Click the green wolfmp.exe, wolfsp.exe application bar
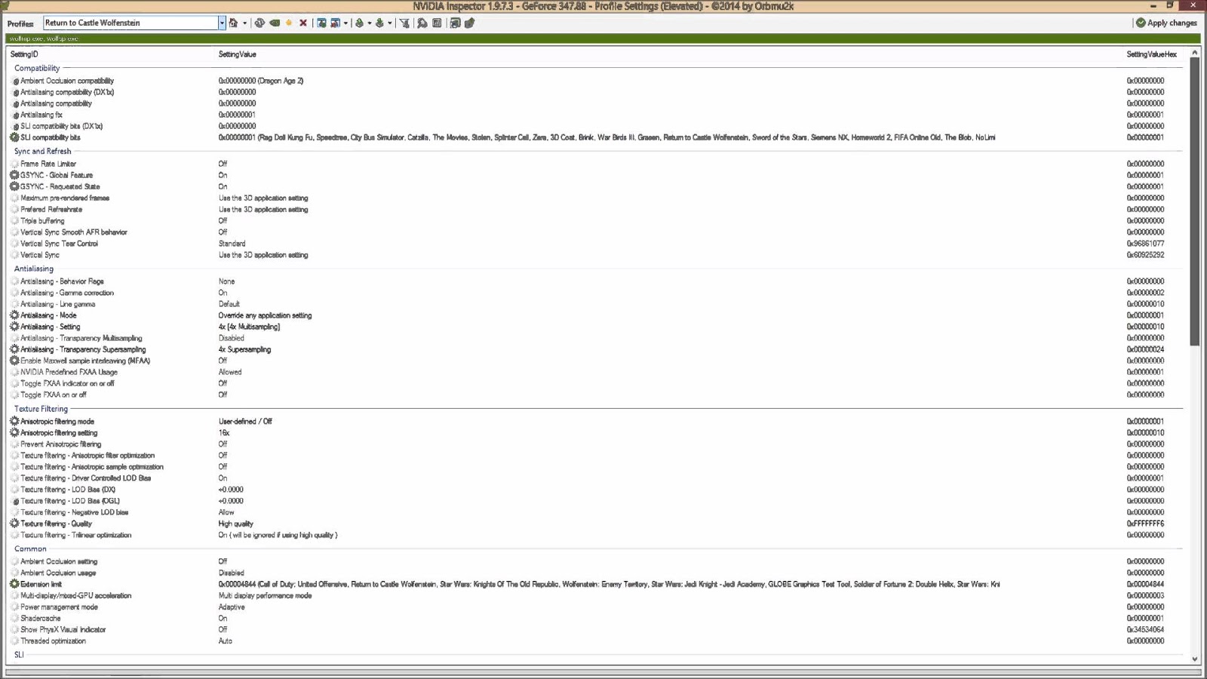This screenshot has height=679, width=1207. tap(602, 38)
